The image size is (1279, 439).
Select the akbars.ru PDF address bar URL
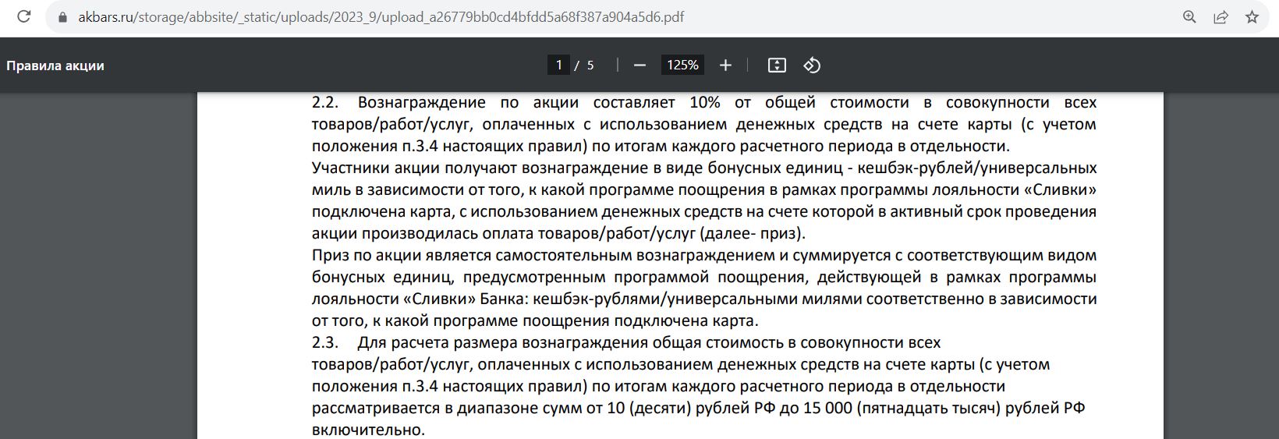click(x=381, y=17)
